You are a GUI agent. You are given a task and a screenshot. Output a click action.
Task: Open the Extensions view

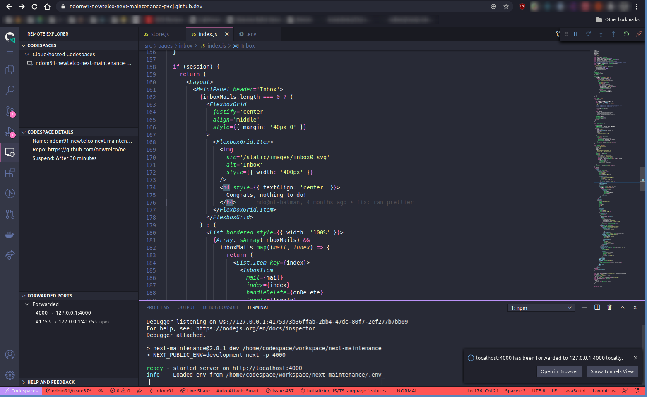(10, 173)
